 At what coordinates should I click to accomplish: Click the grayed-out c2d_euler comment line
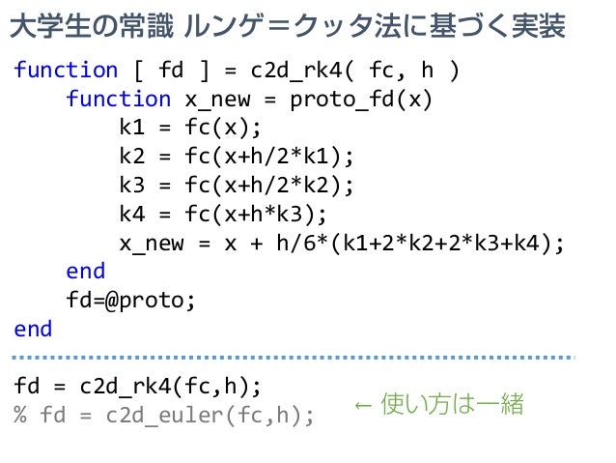(x=164, y=416)
